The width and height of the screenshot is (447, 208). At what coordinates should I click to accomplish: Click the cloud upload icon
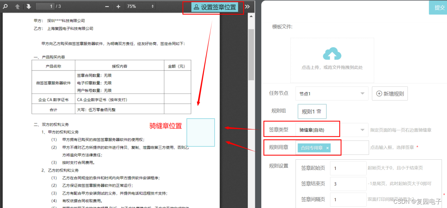[x=332, y=54]
